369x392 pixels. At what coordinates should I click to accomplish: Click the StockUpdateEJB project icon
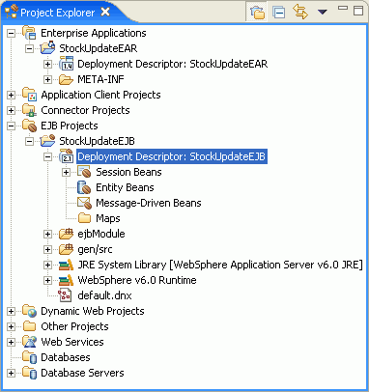pos(47,141)
